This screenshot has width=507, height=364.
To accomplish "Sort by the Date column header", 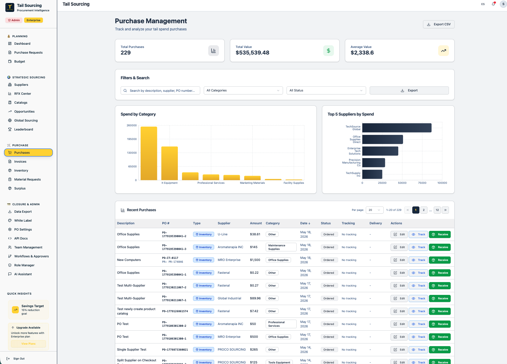I will (x=305, y=223).
